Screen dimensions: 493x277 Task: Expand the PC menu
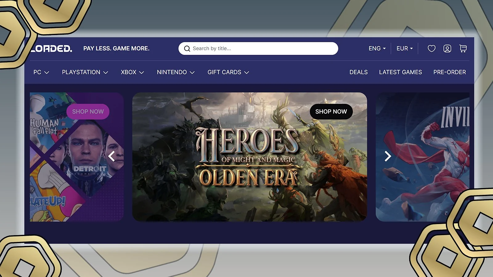[x=41, y=72]
